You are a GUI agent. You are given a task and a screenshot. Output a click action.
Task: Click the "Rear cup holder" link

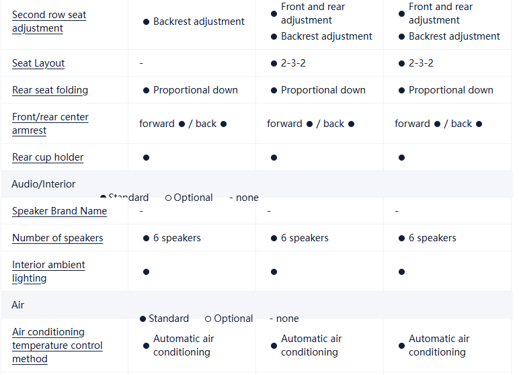[48, 157]
